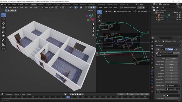Remove the interior carpet Material slot
This screenshot has height=102, width=182.
tap(179, 86)
